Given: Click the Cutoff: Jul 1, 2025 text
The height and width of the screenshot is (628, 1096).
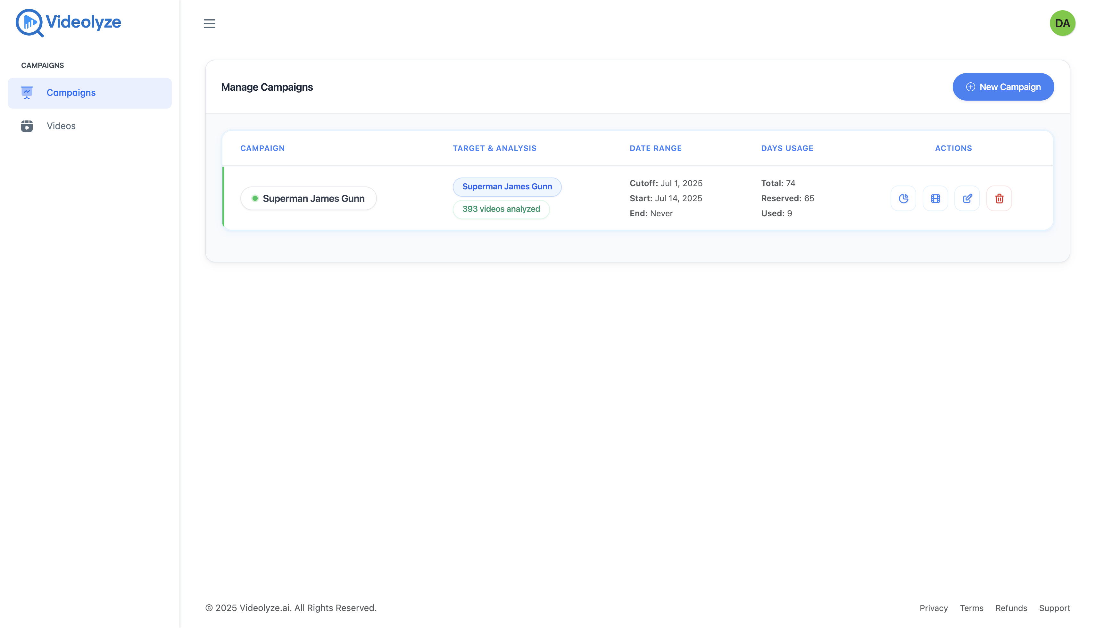Looking at the screenshot, I should click(x=666, y=183).
